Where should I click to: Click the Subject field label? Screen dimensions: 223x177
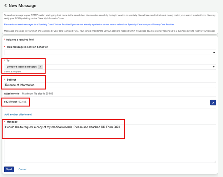click(x=11, y=80)
